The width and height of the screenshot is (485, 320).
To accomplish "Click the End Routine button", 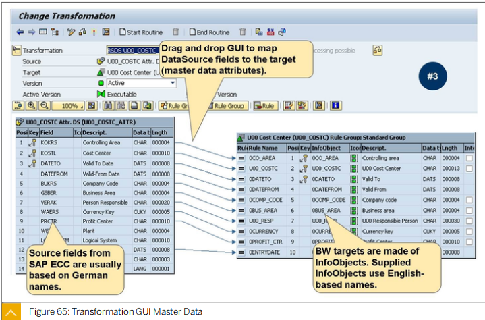I will tap(209, 32).
